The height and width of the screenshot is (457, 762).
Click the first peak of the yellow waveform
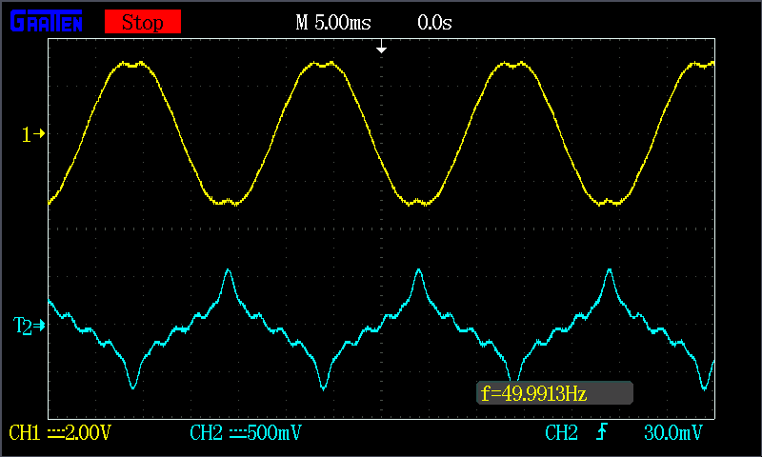click(133, 65)
